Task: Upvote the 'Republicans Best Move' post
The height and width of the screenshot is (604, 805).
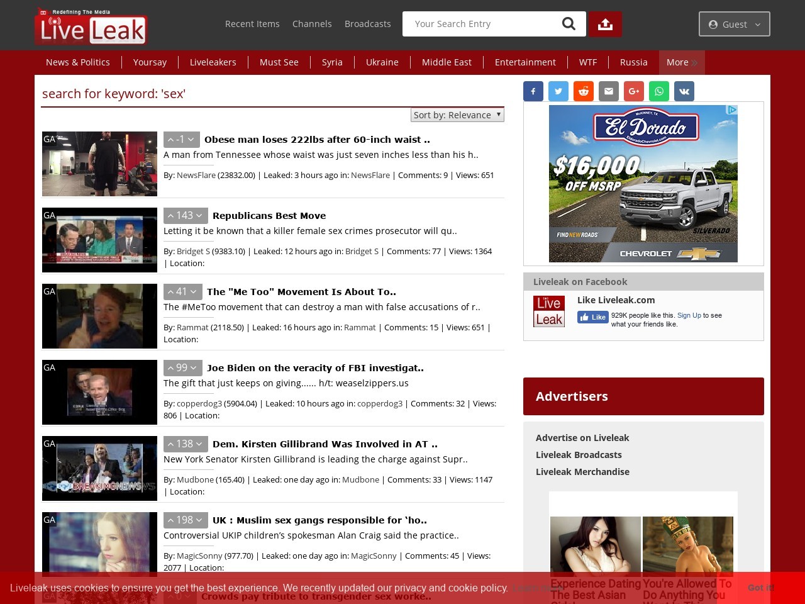Action: (x=170, y=216)
